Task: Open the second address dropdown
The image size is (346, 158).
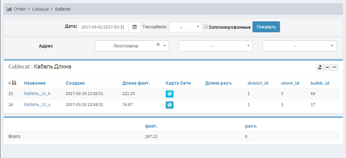Action: click(x=215, y=46)
